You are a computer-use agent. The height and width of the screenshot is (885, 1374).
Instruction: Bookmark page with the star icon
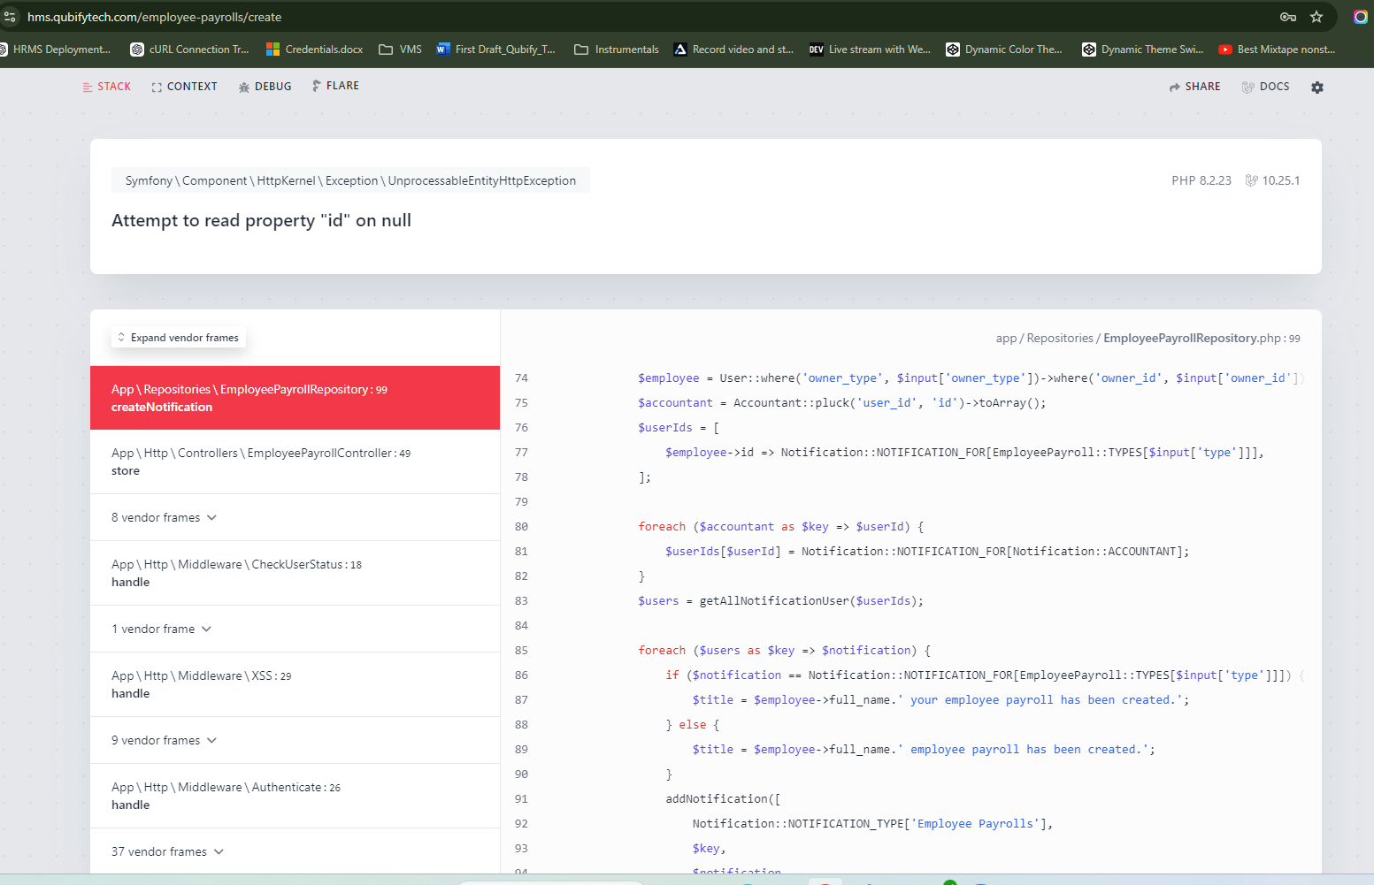pos(1316,17)
